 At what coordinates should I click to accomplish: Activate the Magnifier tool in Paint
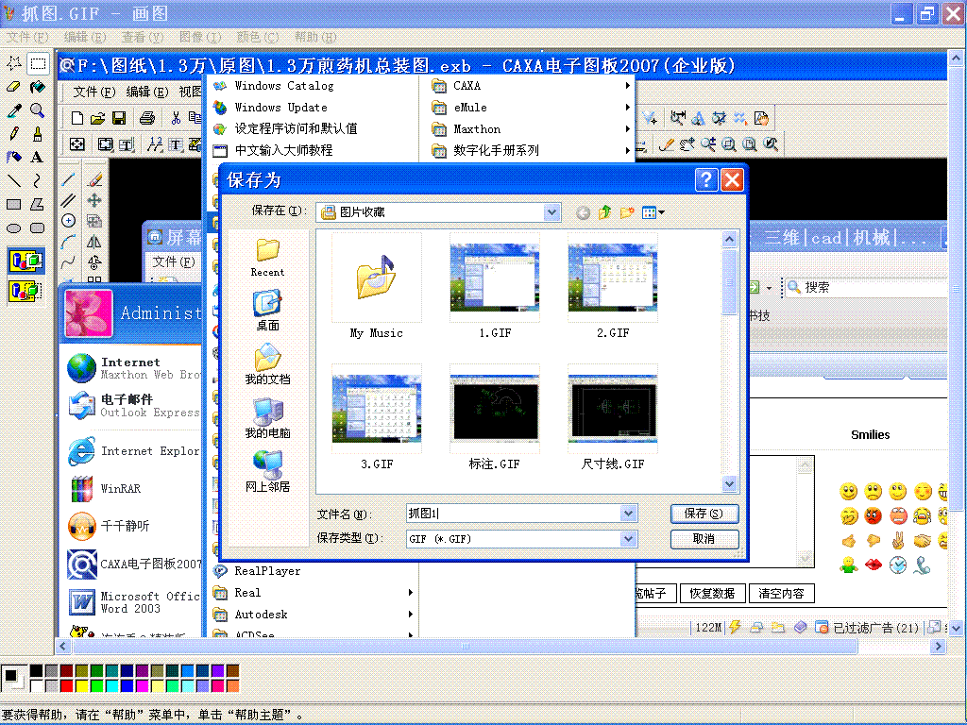coord(38,110)
